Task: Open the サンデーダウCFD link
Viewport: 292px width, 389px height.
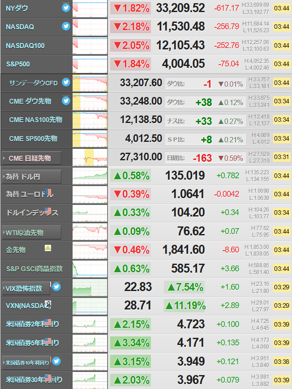Action: [x=34, y=83]
